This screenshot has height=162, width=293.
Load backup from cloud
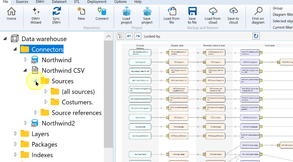pyautogui.click(x=213, y=16)
